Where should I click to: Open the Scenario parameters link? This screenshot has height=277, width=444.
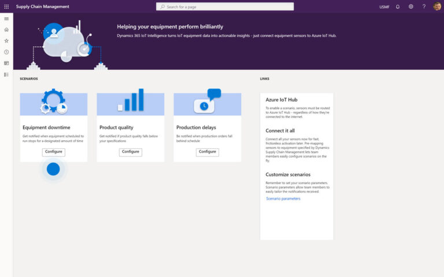[283, 199]
